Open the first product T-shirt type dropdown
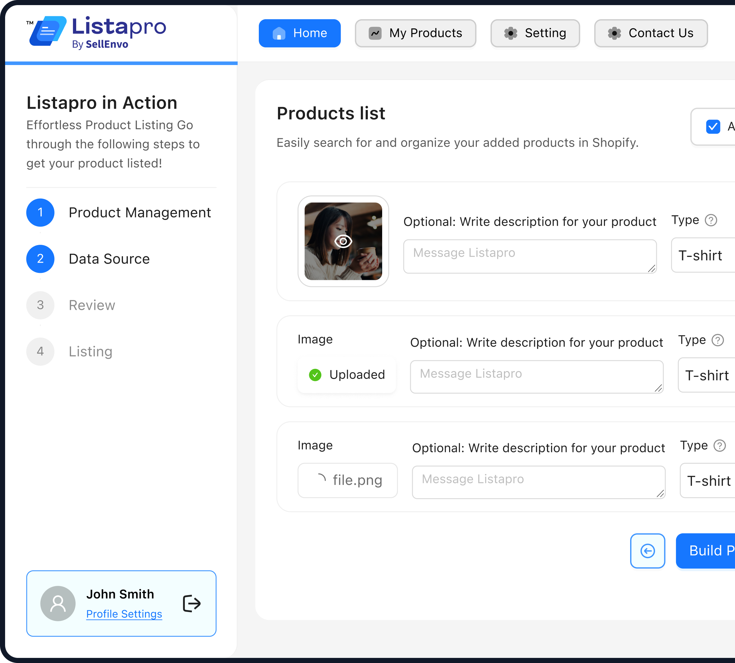 click(x=703, y=255)
